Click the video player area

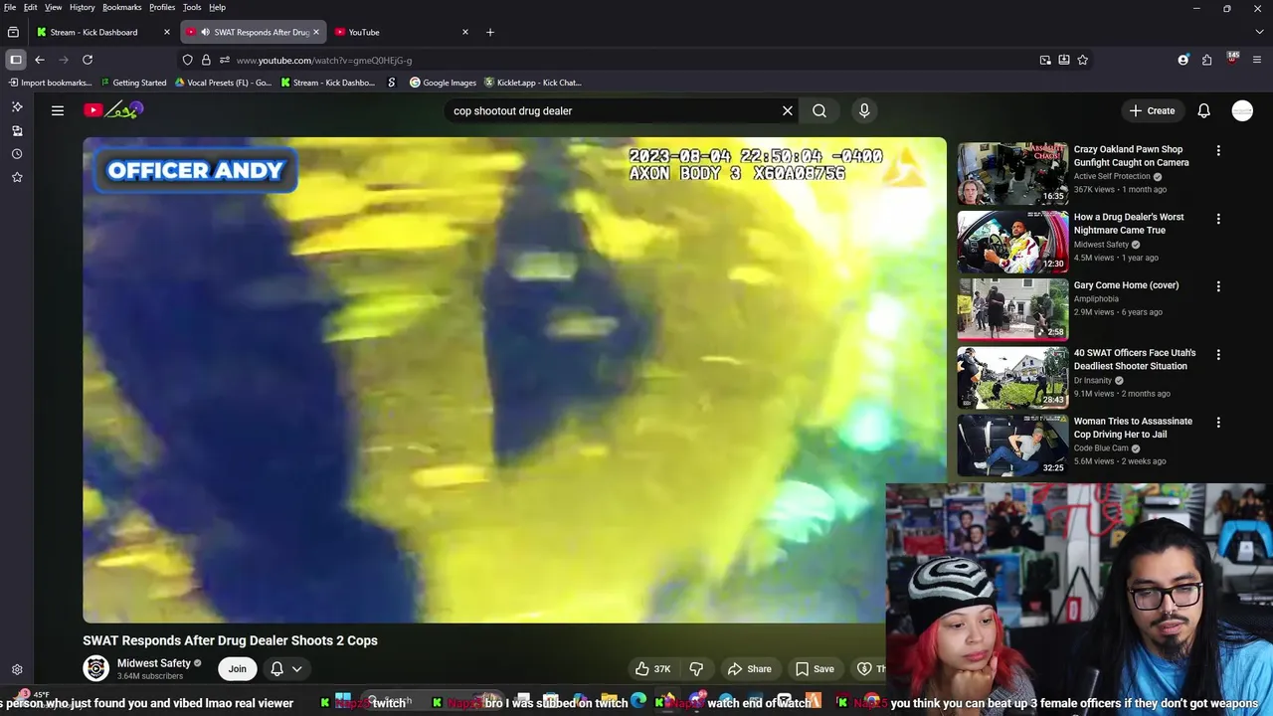[x=514, y=380]
